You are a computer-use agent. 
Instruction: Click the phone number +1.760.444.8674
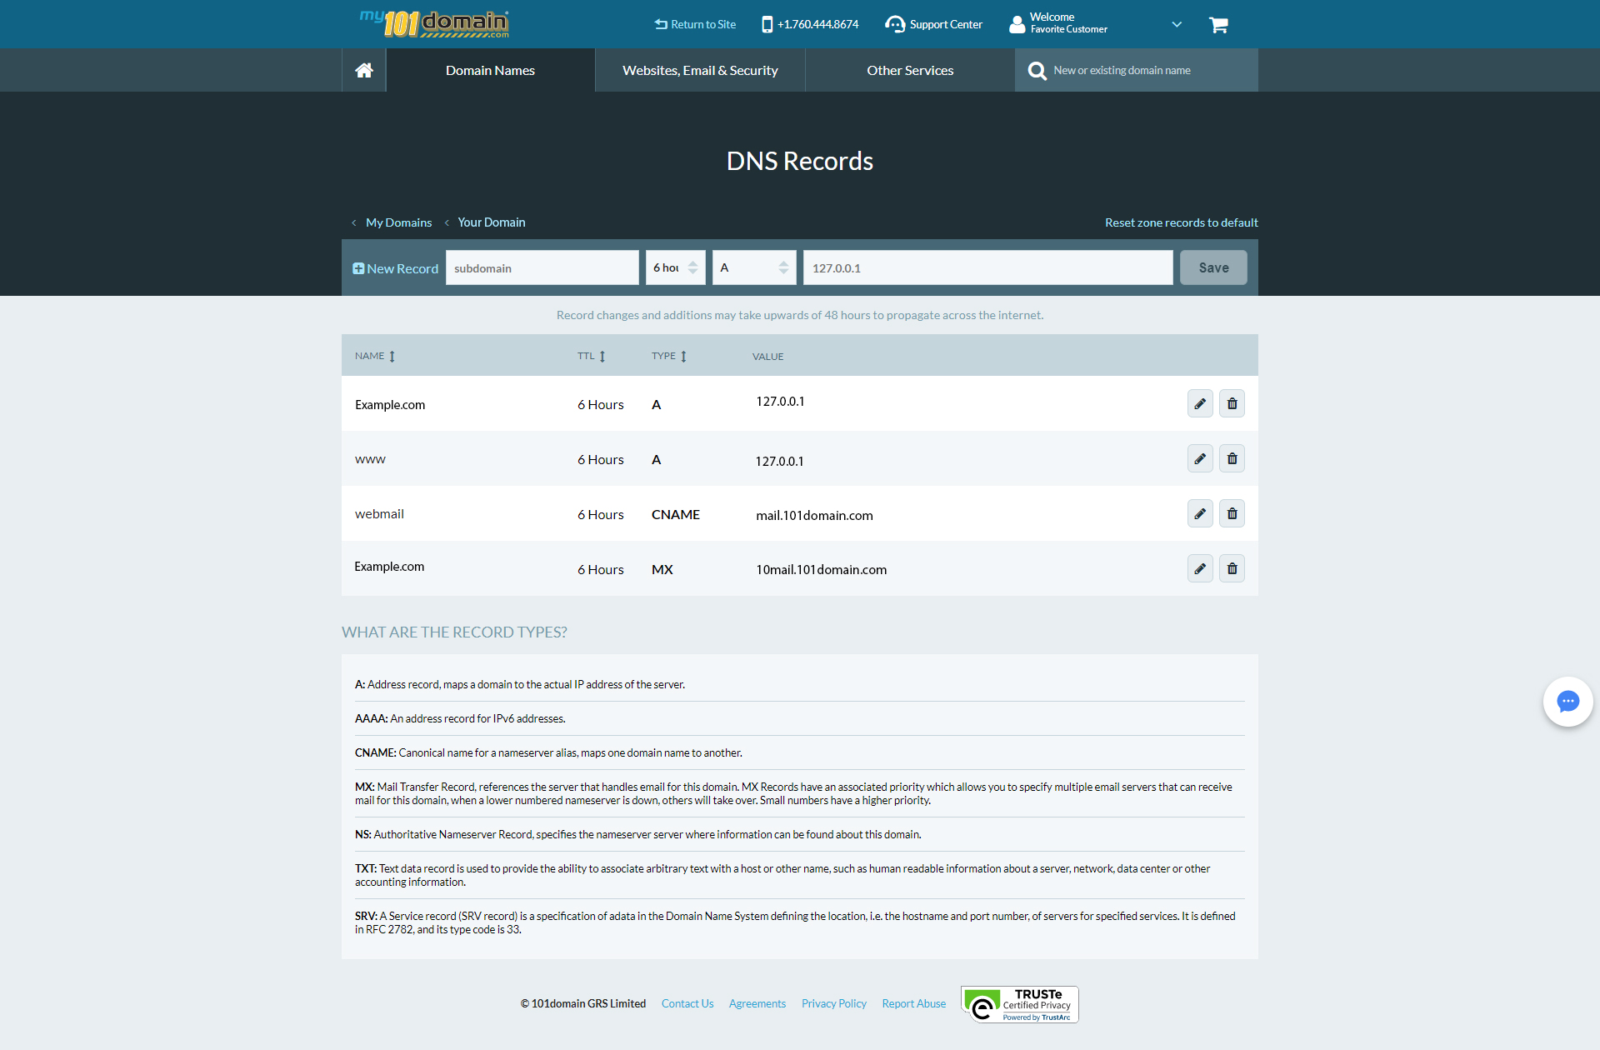(810, 24)
